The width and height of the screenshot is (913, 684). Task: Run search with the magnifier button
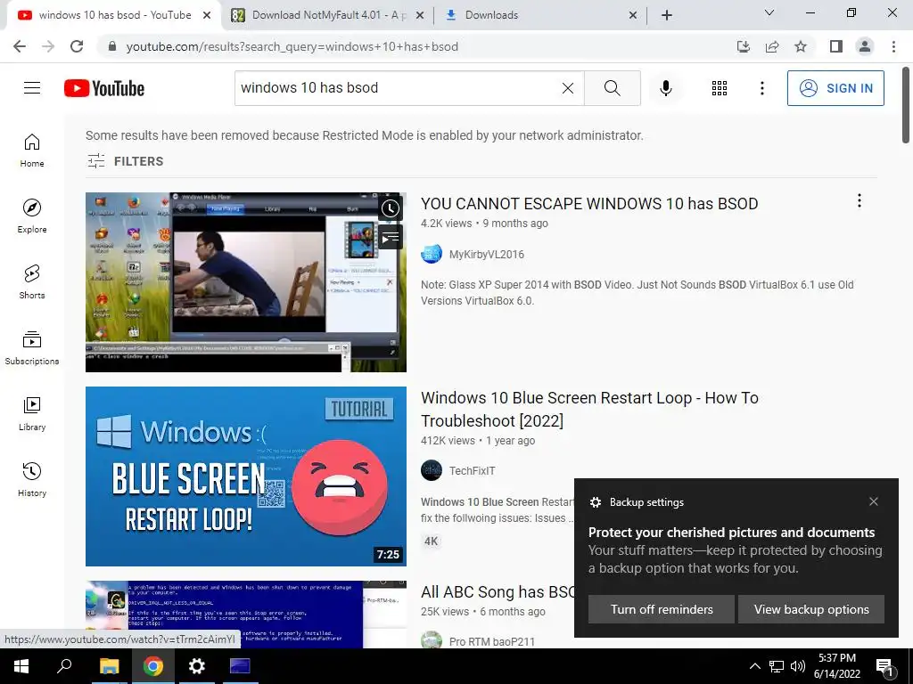(612, 88)
